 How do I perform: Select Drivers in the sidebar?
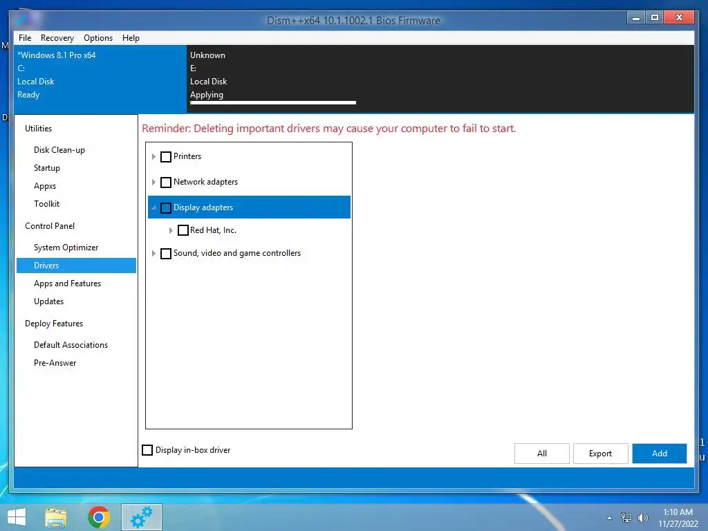[76, 265]
